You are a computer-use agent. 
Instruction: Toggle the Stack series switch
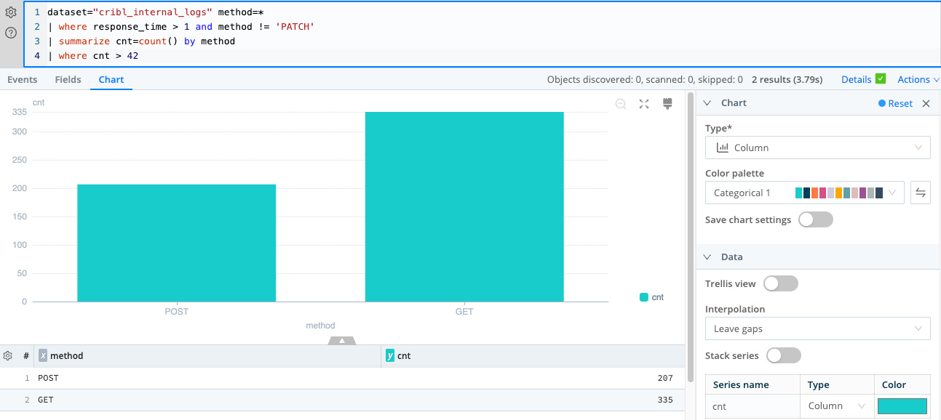tap(783, 355)
